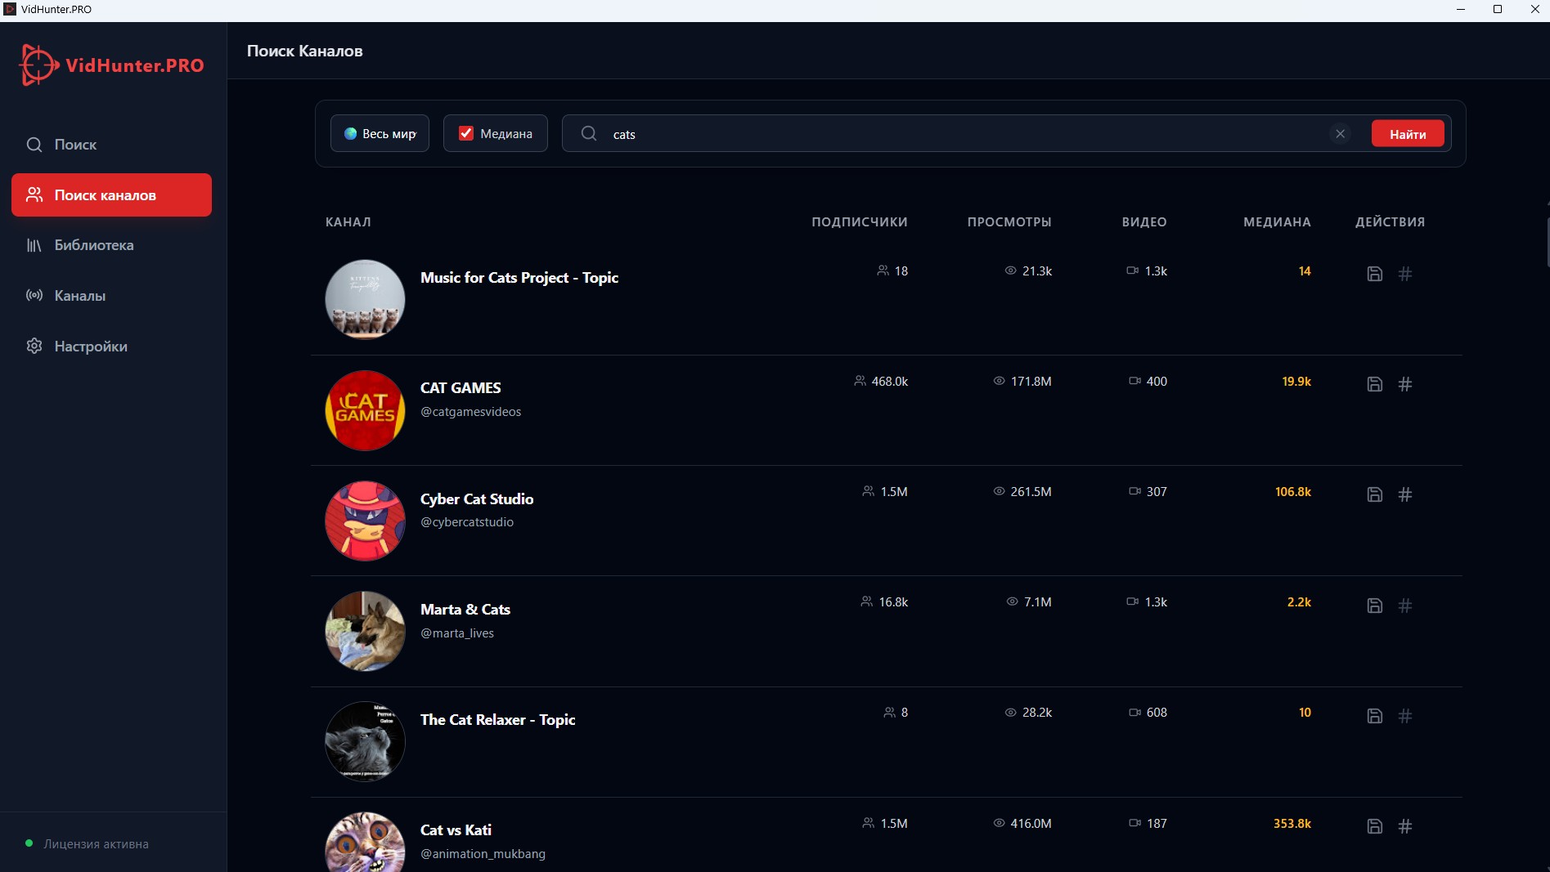Image resolution: width=1550 pixels, height=872 pixels.
Task: Save The Cat Relaxer channel
Action: click(1375, 716)
